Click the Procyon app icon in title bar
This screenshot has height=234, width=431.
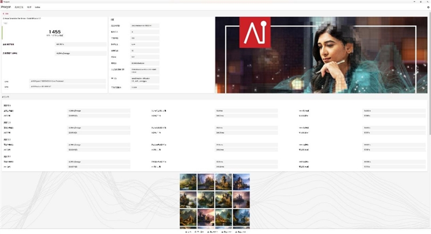(2, 2)
